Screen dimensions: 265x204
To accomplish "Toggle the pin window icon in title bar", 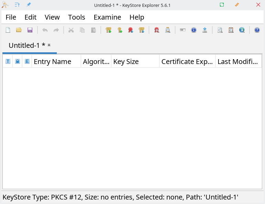I will (x=29, y=5).
